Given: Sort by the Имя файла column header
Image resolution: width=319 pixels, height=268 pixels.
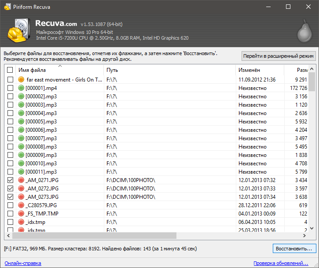Looking at the screenshot, I should point(60,70).
